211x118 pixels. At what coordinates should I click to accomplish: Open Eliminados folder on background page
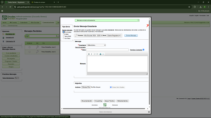click(x=10, y=41)
